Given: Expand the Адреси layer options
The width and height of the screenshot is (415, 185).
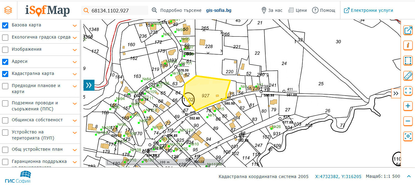Looking at the screenshot, I should [x=74, y=62].
